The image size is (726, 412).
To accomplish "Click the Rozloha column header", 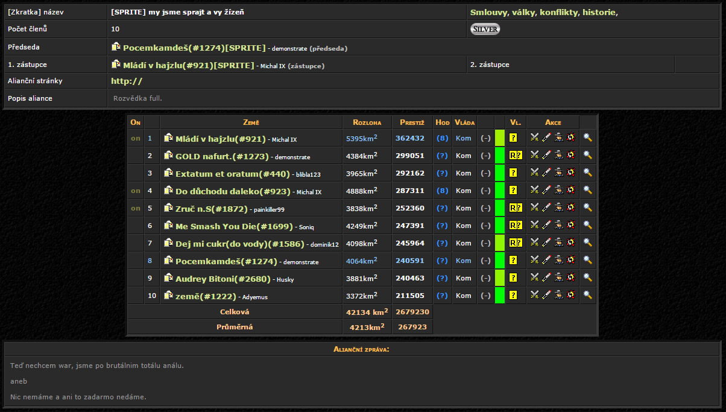I will click(367, 122).
